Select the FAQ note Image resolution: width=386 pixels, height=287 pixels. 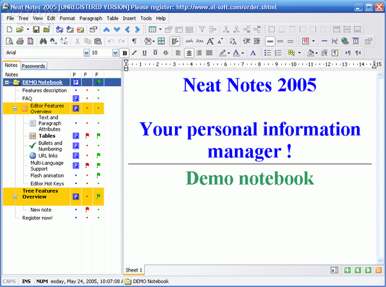(x=27, y=98)
